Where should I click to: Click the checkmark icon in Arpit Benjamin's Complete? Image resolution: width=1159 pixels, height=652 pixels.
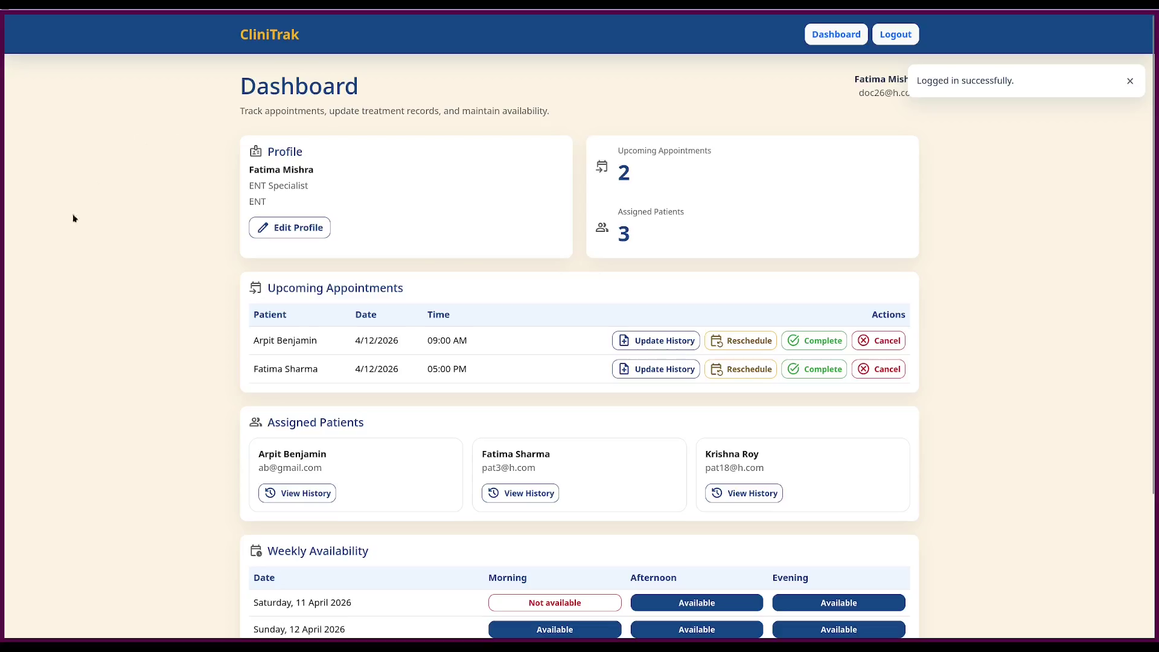pos(793,340)
